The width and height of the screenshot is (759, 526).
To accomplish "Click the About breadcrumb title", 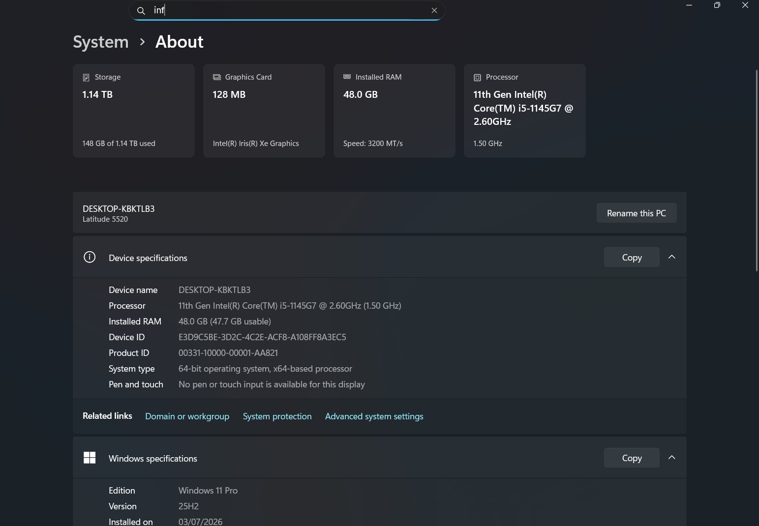I will coord(180,42).
